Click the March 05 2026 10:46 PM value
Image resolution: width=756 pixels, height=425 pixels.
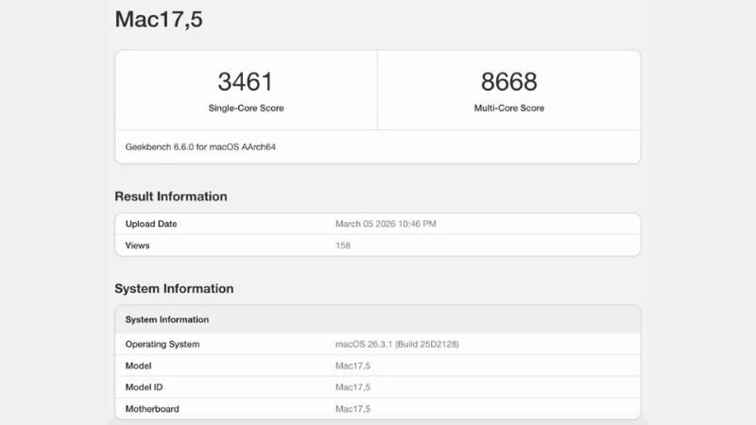[x=386, y=224]
